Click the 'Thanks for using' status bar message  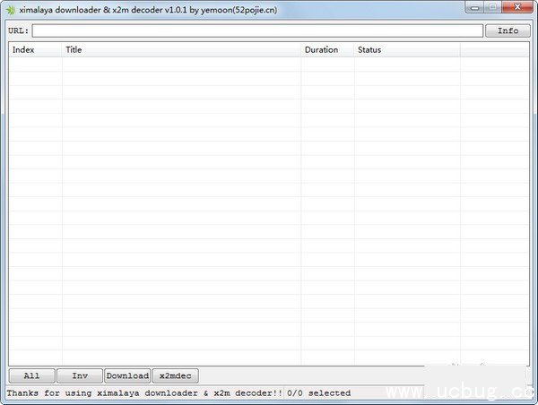coord(143,393)
